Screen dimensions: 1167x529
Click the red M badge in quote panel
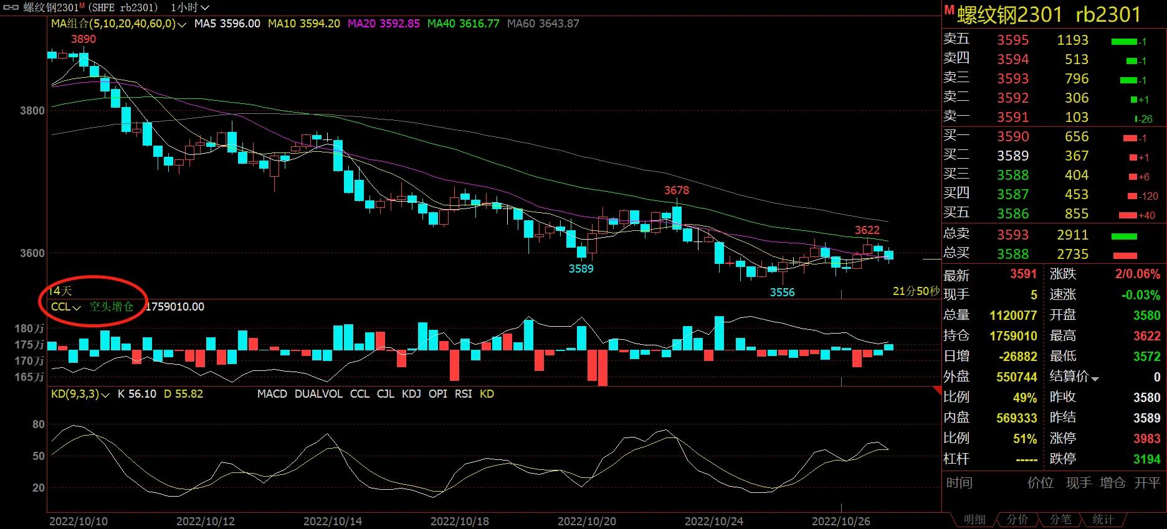click(x=949, y=11)
